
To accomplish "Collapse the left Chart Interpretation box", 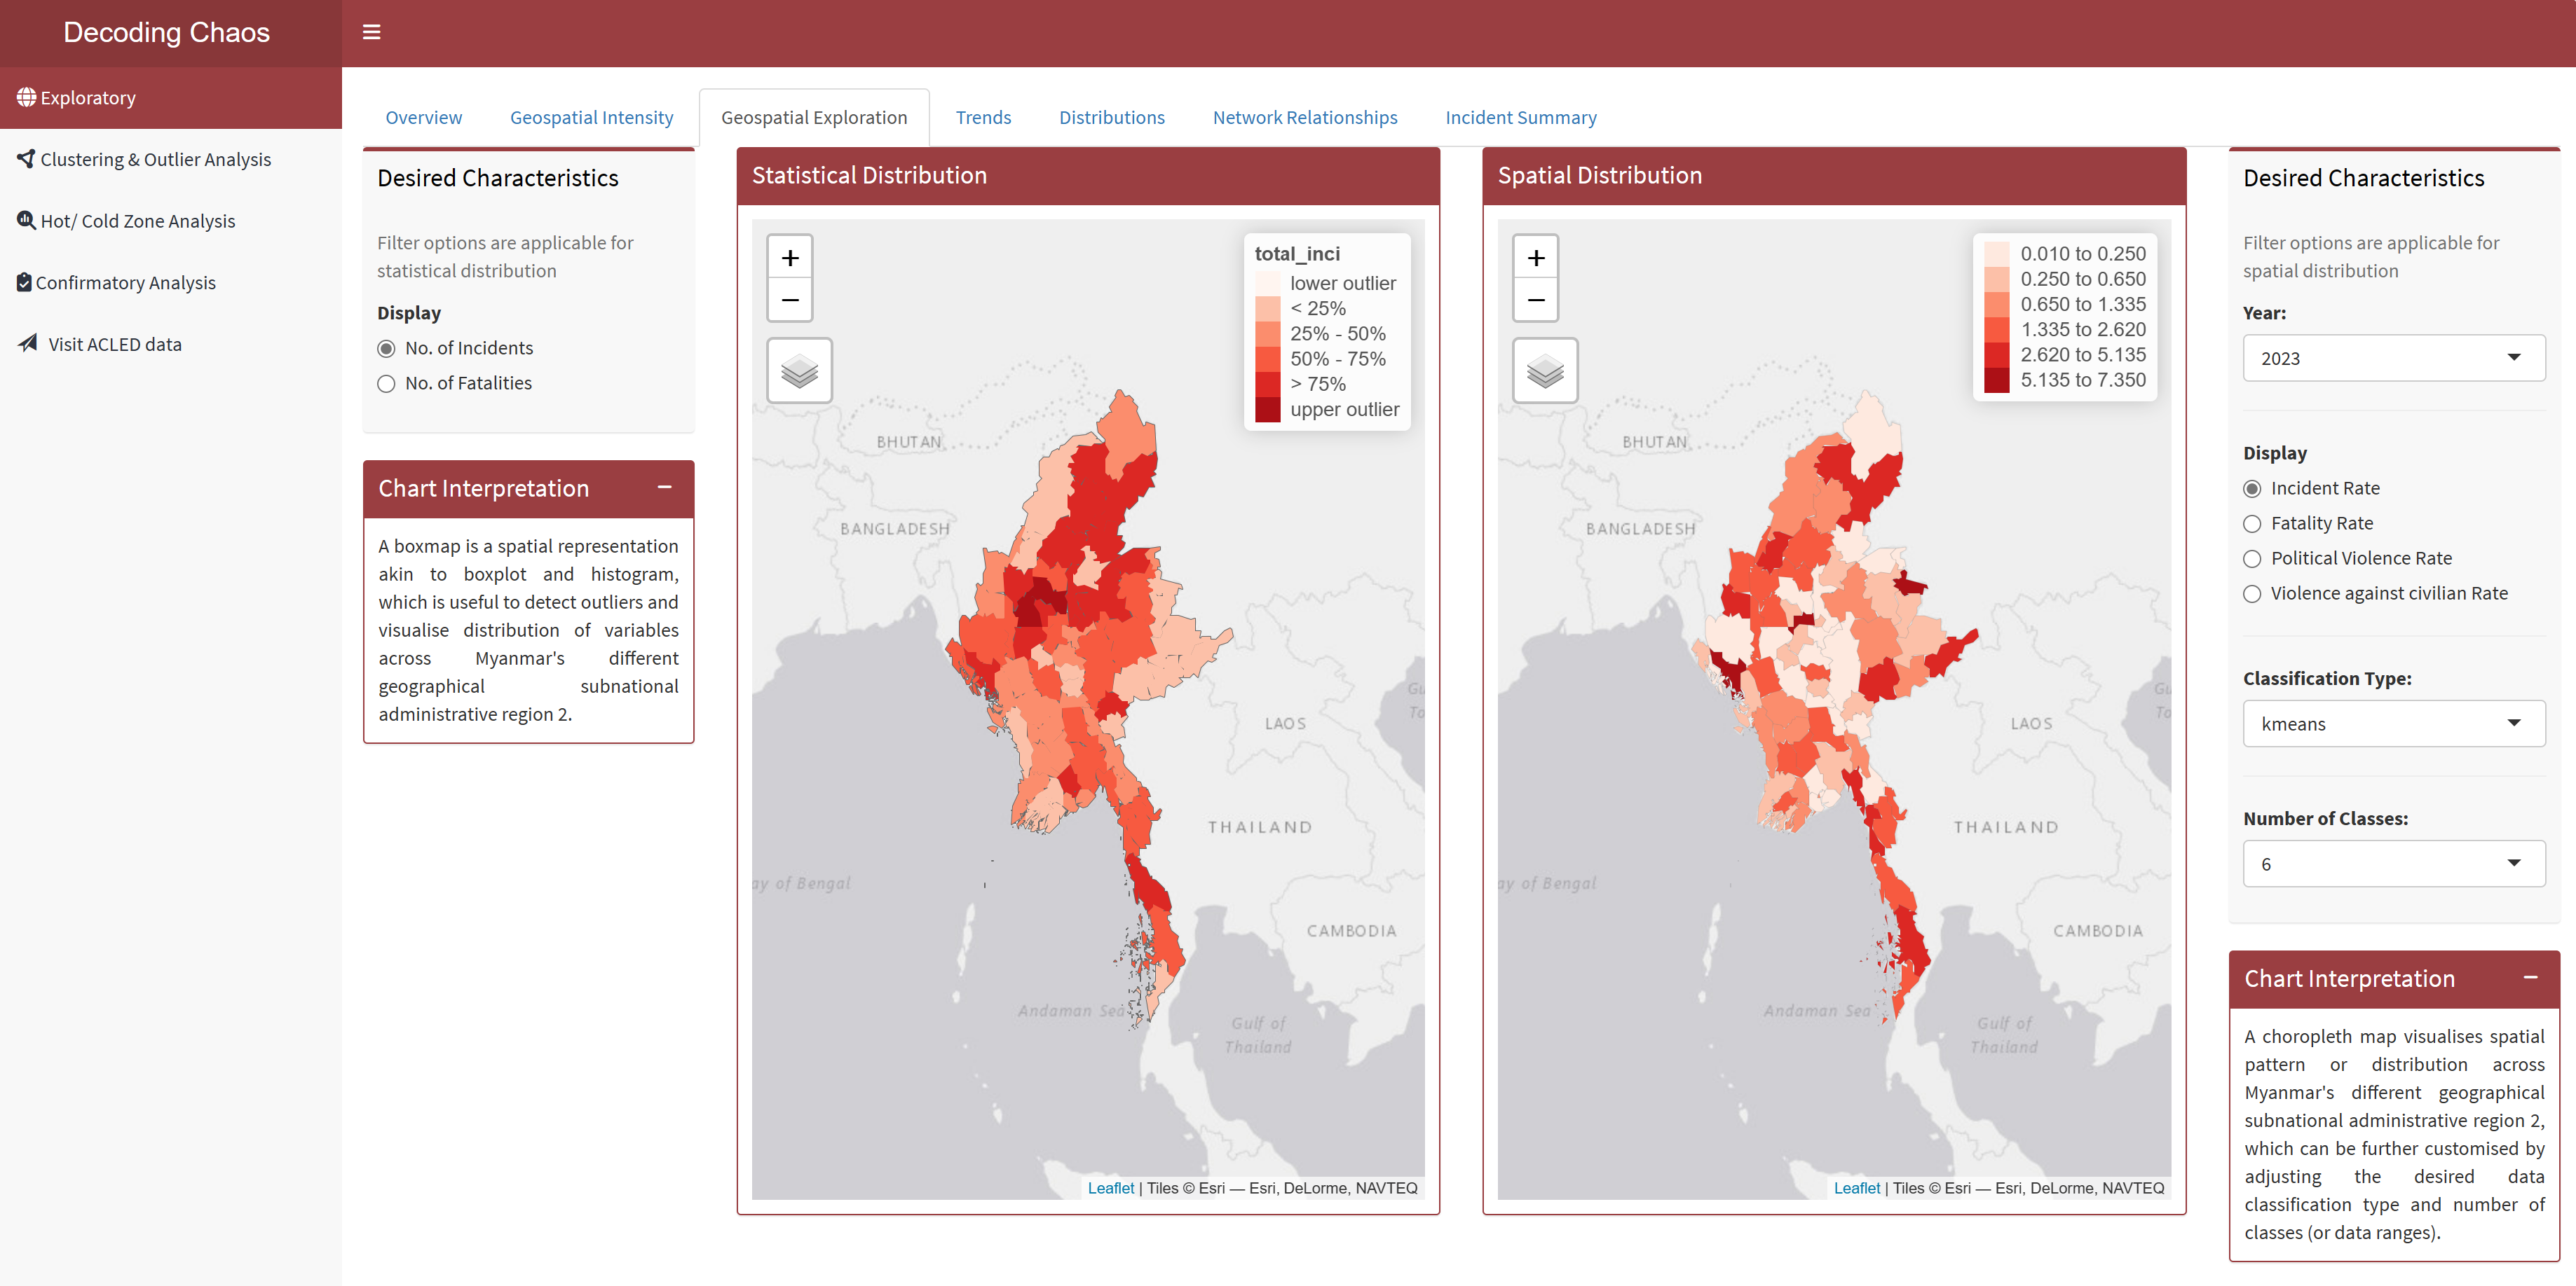I will [664, 488].
